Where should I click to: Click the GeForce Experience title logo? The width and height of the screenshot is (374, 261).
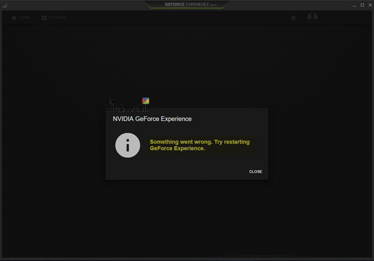[x=190, y=4]
